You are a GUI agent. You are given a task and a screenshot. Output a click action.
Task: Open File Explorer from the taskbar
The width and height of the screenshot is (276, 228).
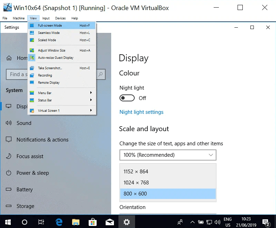tap(76, 222)
